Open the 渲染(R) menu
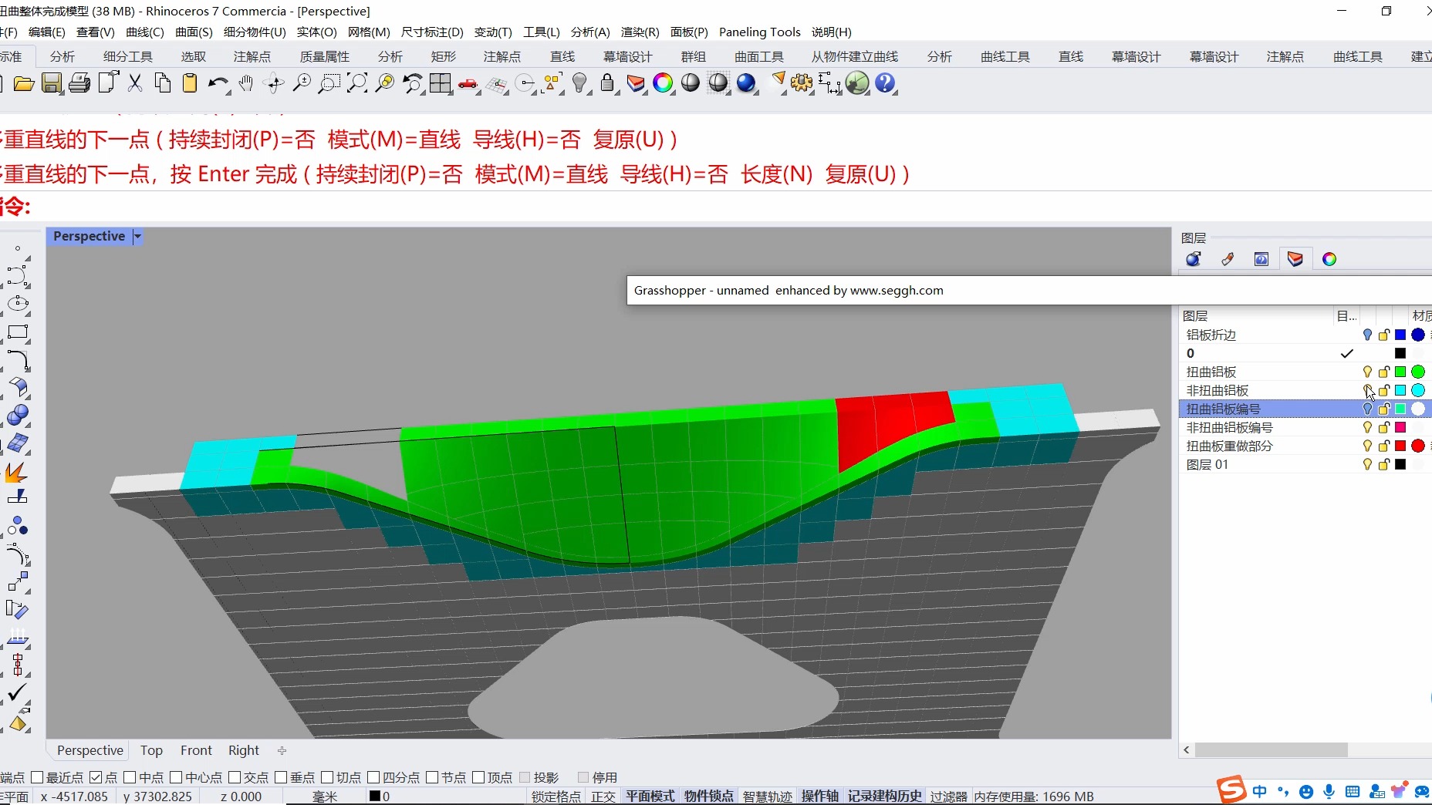This screenshot has width=1432, height=805. (639, 32)
